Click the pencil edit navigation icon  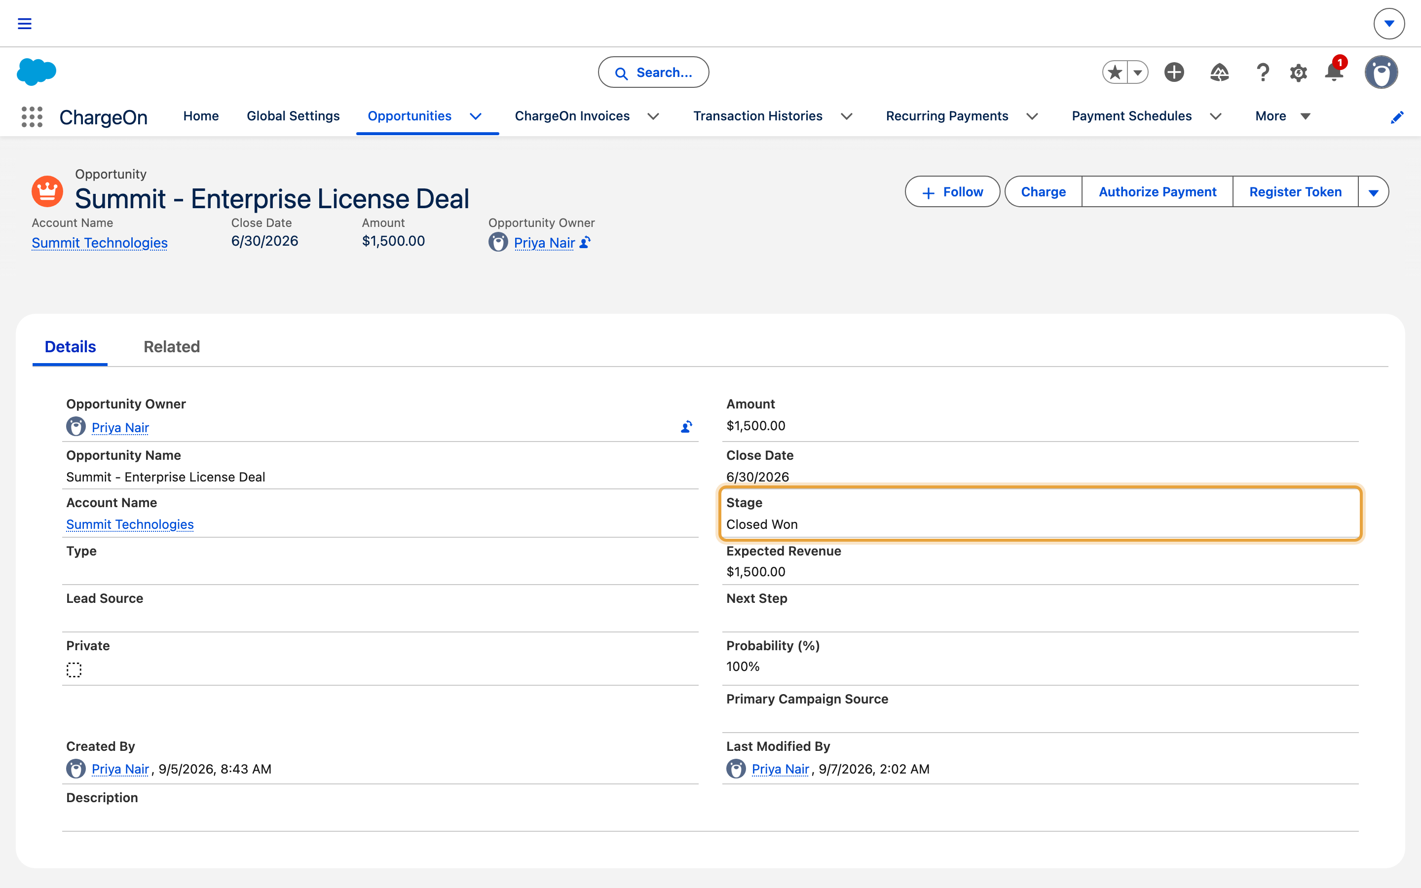click(x=1397, y=117)
